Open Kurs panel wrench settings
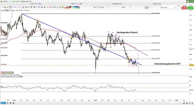Screen dimensions: 194x105 pos(5,10)
